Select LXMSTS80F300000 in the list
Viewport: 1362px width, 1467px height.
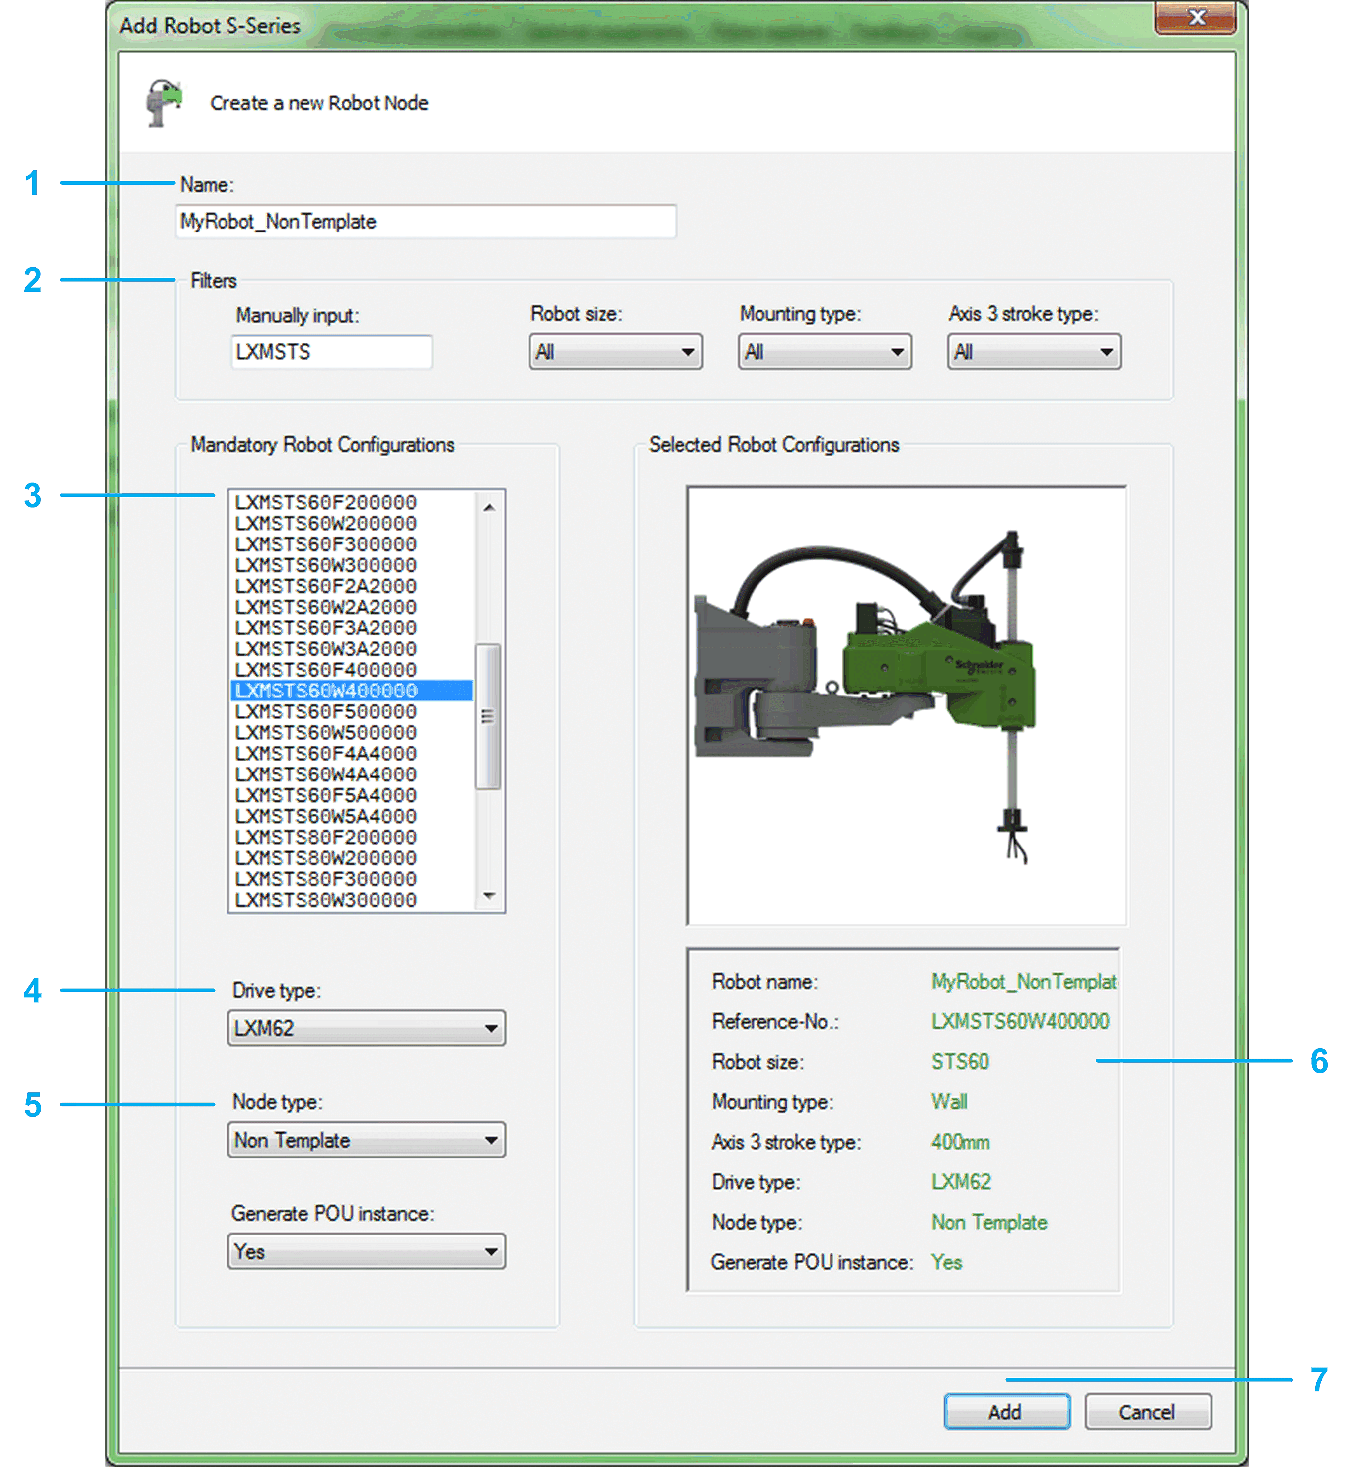tap(352, 879)
